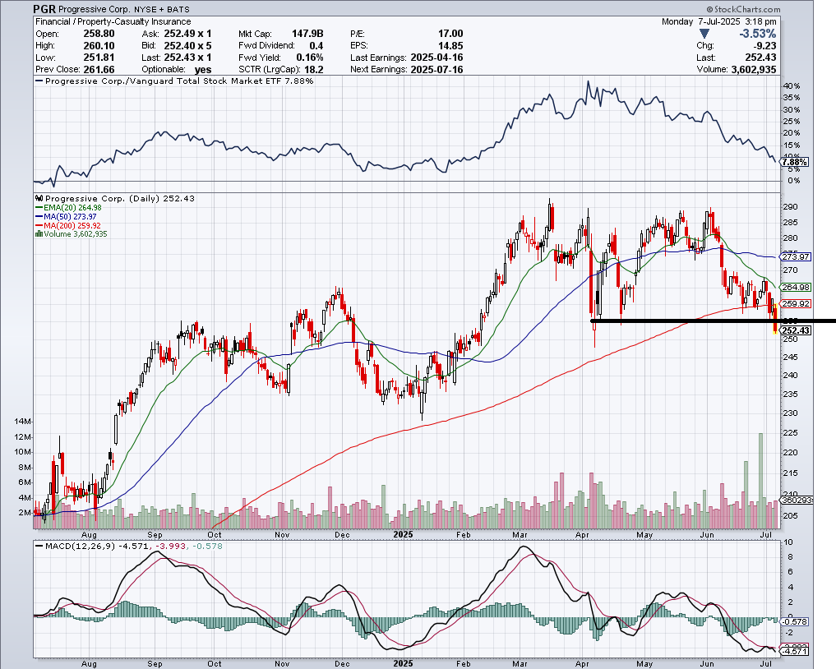Select the Fwd Yield value 0.16%

click(x=310, y=58)
